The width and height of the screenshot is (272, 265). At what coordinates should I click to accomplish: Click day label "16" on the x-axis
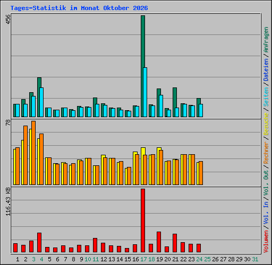[x=135, y=259]
